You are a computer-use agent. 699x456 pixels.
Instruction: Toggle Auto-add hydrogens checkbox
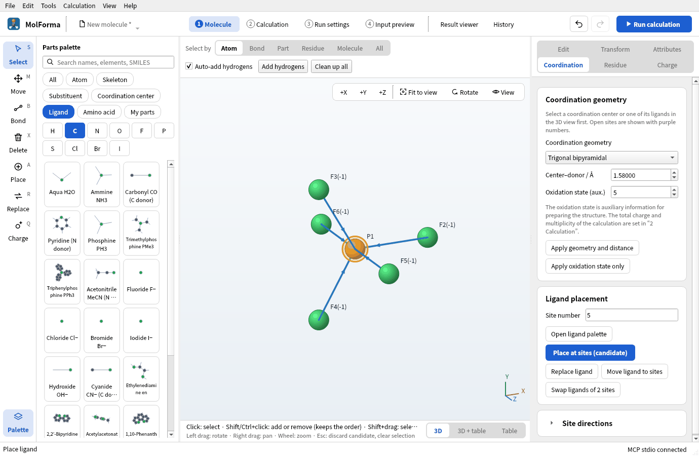(189, 66)
